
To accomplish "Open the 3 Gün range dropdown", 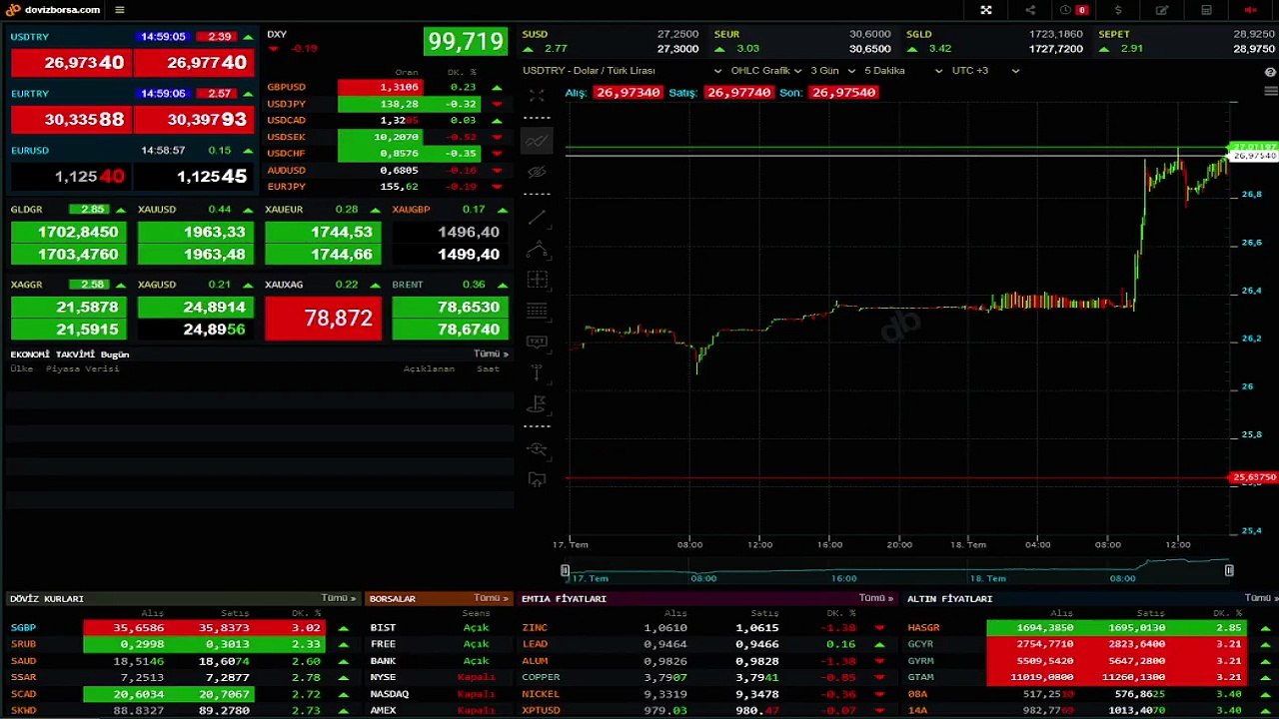I will tap(832, 71).
